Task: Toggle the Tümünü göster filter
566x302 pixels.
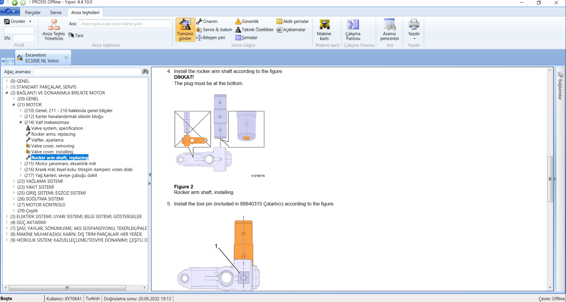Action: click(185, 30)
